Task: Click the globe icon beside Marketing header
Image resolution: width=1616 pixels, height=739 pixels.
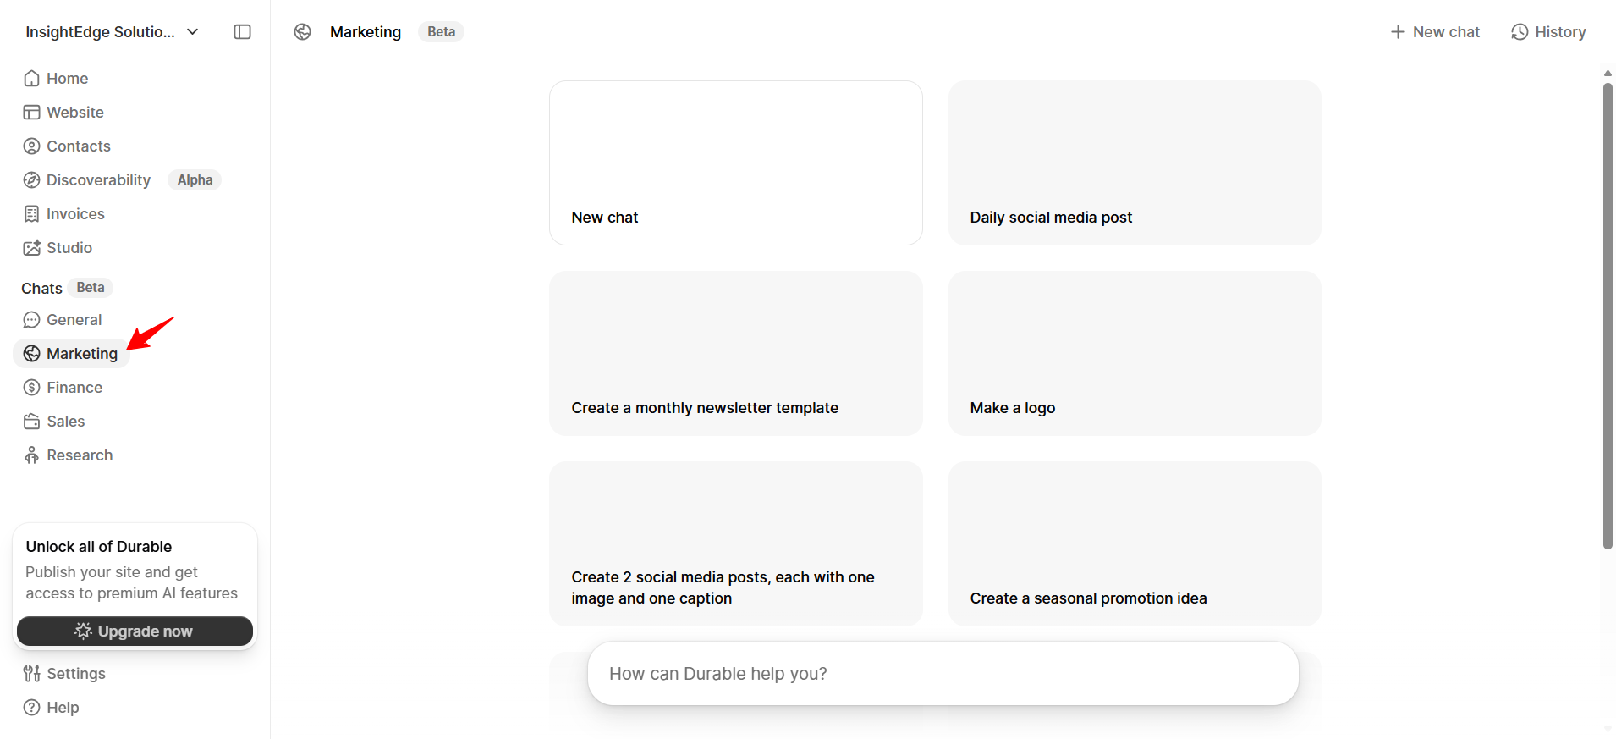Action: [303, 32]
